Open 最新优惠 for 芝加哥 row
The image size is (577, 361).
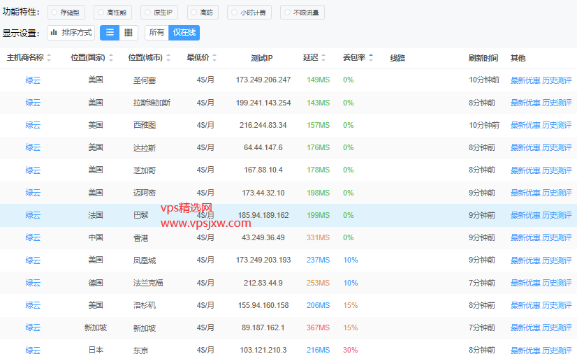[x=525, y=170]
